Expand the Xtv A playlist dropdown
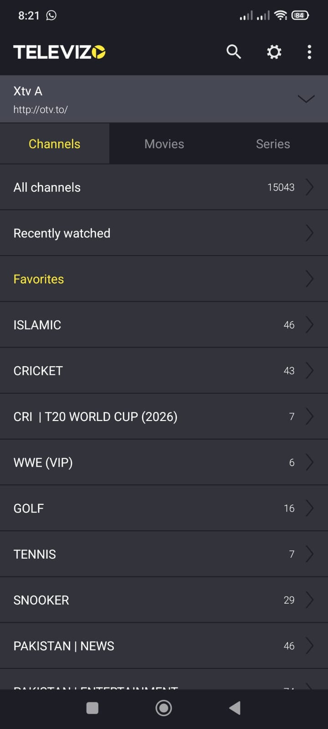The width and height of the screenshot is (328, 729). pyautogui.click(x=306, y=99)
